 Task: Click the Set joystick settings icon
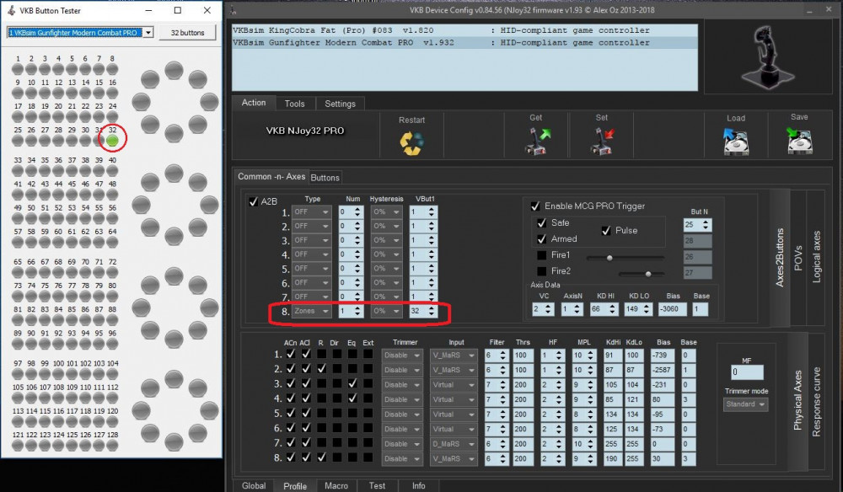pyautogui.click(x=601, y=141)
